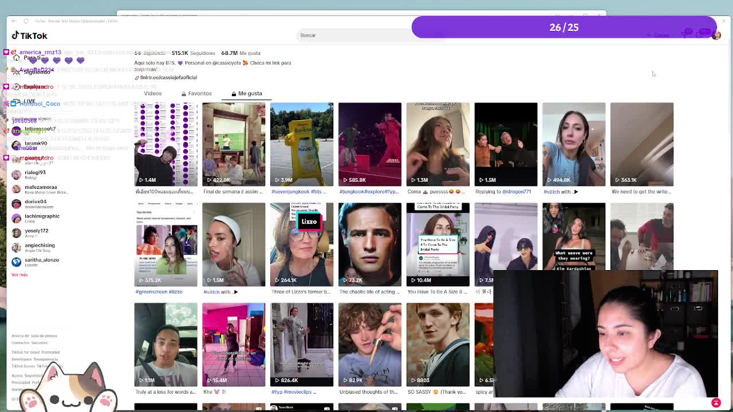The width and height of the screenshot is (733, 412).
Task: Open the Transparencia footer link
Action: (x=46, y=359)
